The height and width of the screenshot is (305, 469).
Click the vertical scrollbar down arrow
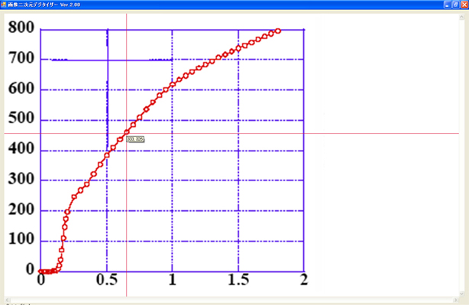[x=462, y=294]
